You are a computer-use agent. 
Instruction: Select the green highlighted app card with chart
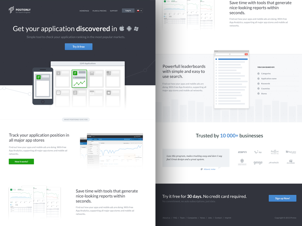pos(79,79)
